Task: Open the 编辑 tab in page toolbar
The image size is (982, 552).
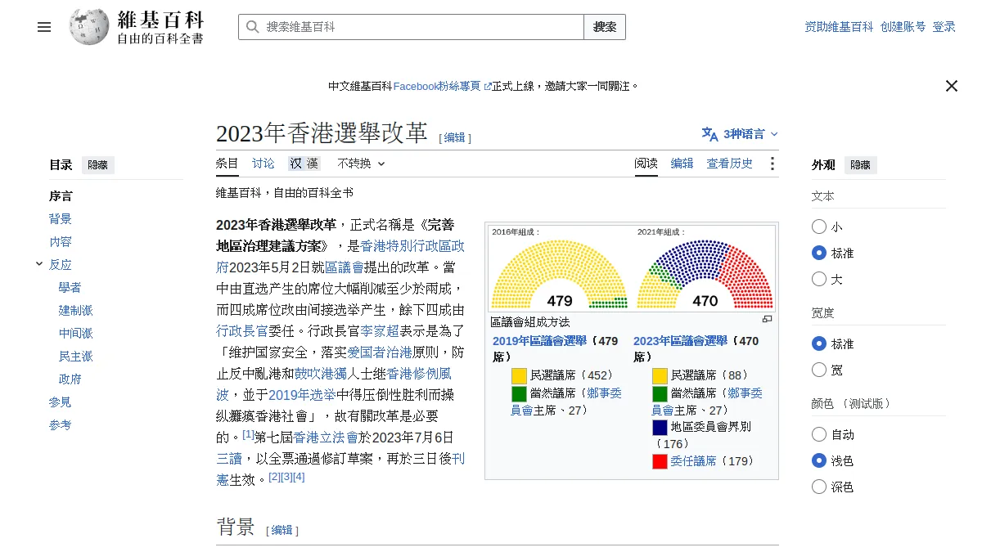Action: pyautogui.click(x=682, y=164)
